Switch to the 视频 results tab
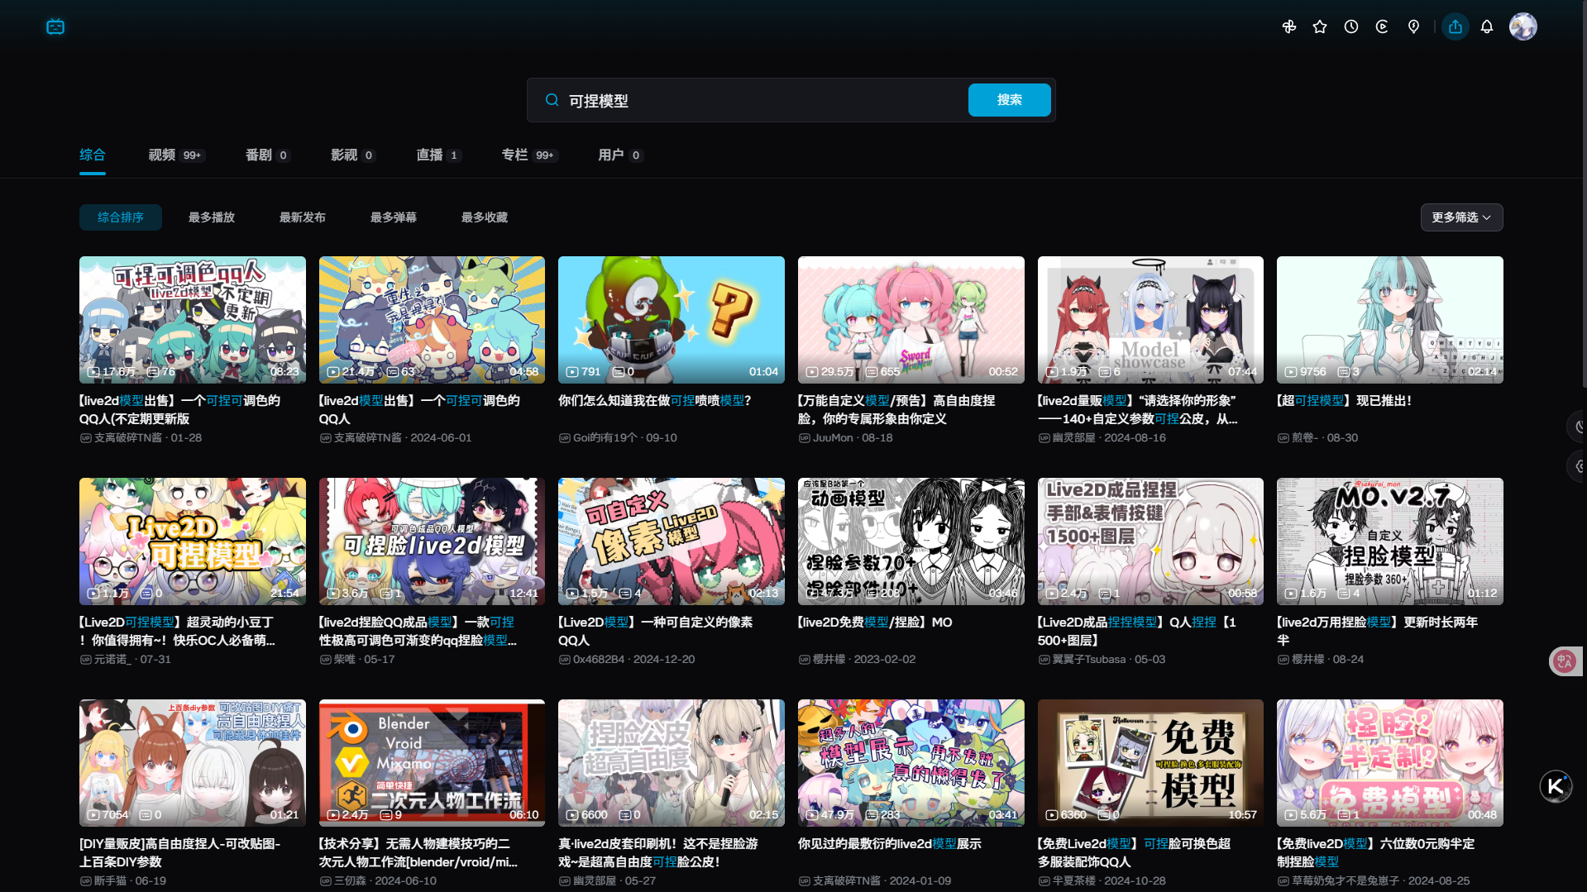Viewport: 1587px width, 892px height. 162,155
